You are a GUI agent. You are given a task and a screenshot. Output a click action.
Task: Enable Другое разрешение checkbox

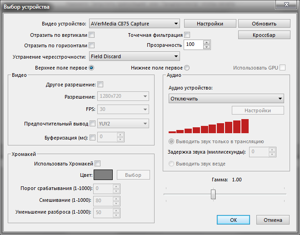100,85
